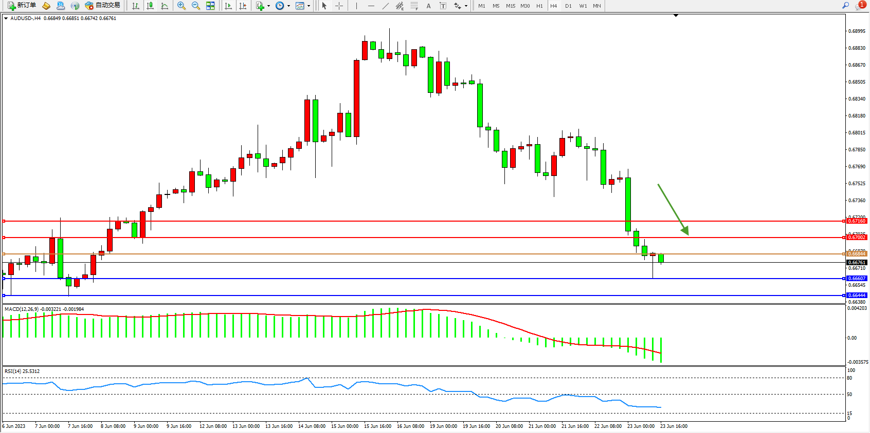Image resolution: width=870 pixels, height=433 pixels.
Task: Toggle chart shift button
Action: point(243,6)
